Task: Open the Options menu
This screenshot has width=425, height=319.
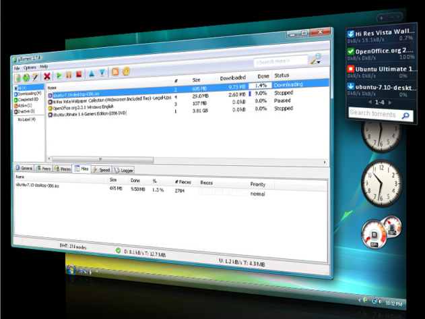Action: tap(30, 67)
